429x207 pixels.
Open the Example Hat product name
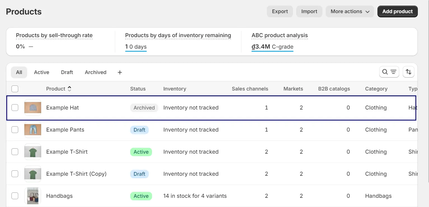coord(62,108)
